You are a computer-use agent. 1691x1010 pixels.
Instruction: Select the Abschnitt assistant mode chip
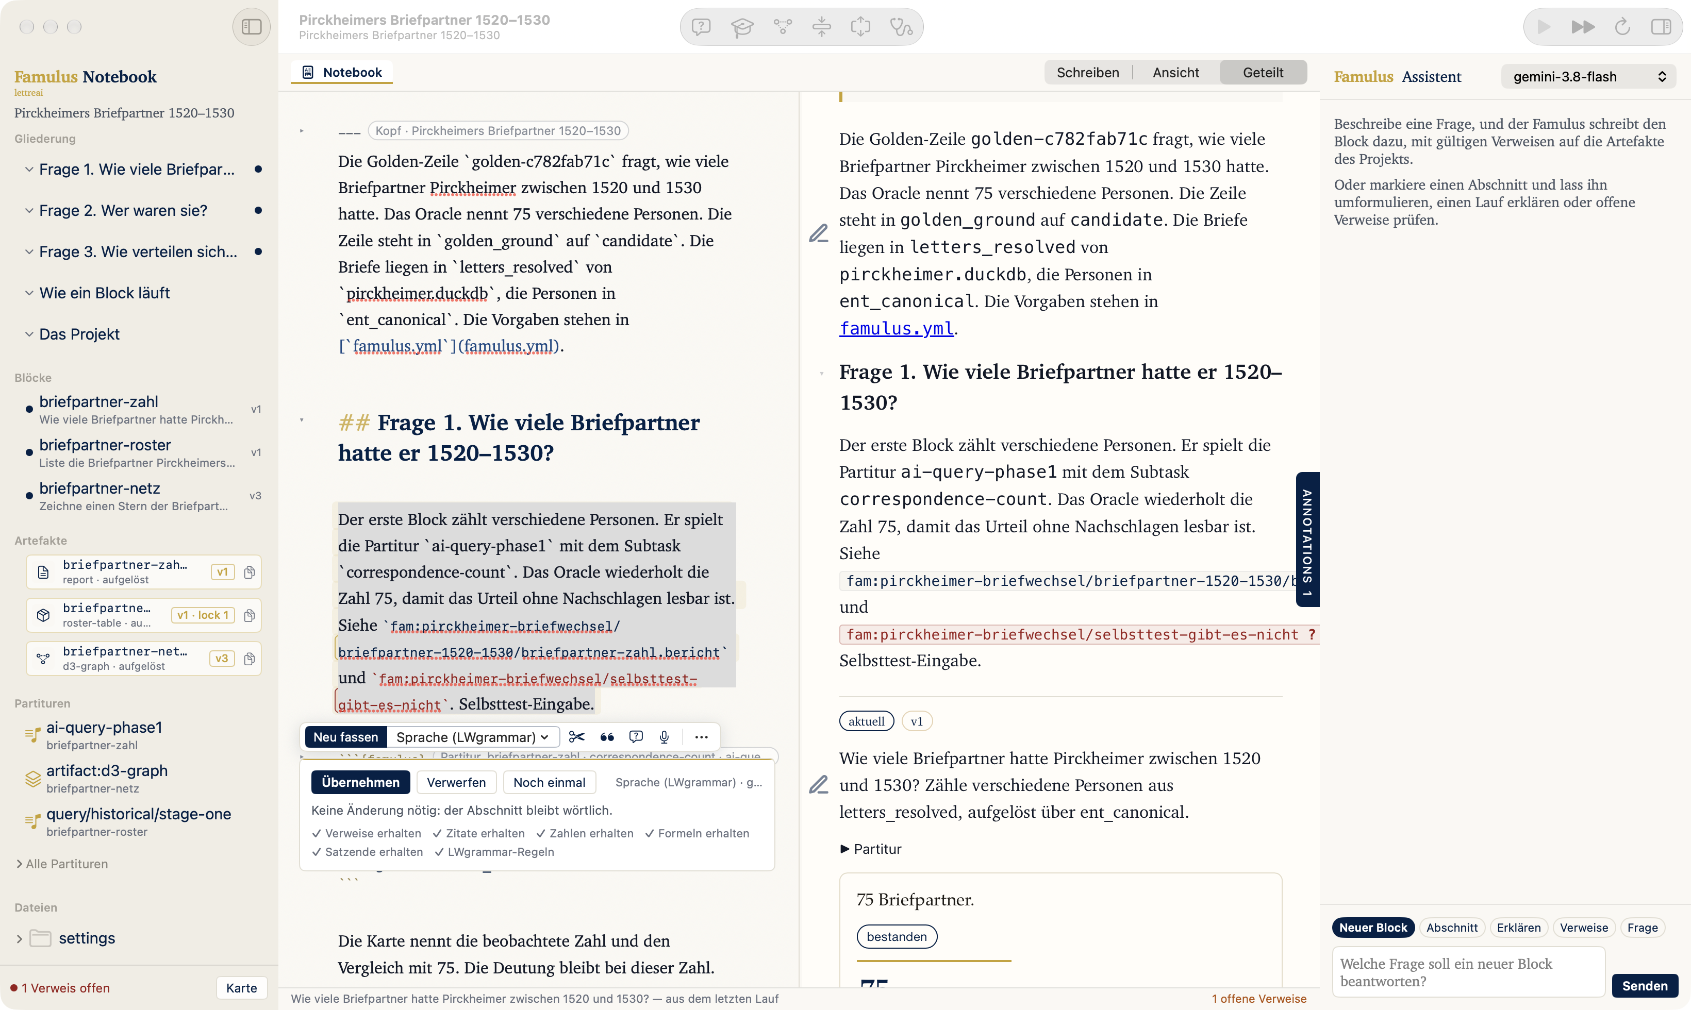1451,928
